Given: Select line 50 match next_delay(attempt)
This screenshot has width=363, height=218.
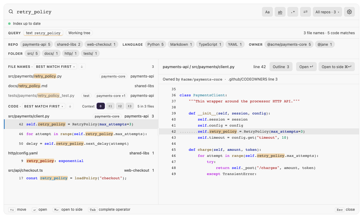Looking at the screenshot, I should (x=81, y=144).
